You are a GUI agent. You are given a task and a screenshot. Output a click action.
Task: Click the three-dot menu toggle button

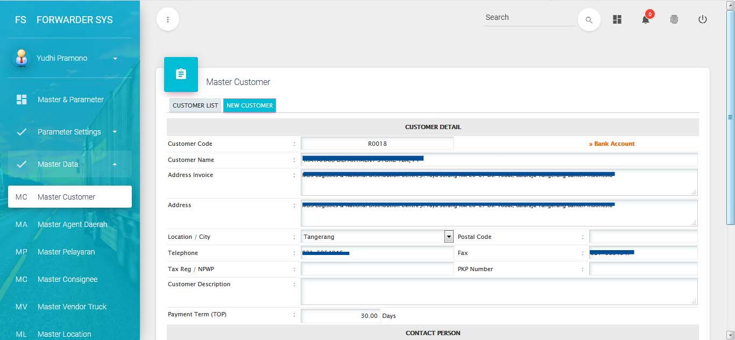tap(168, 19)
